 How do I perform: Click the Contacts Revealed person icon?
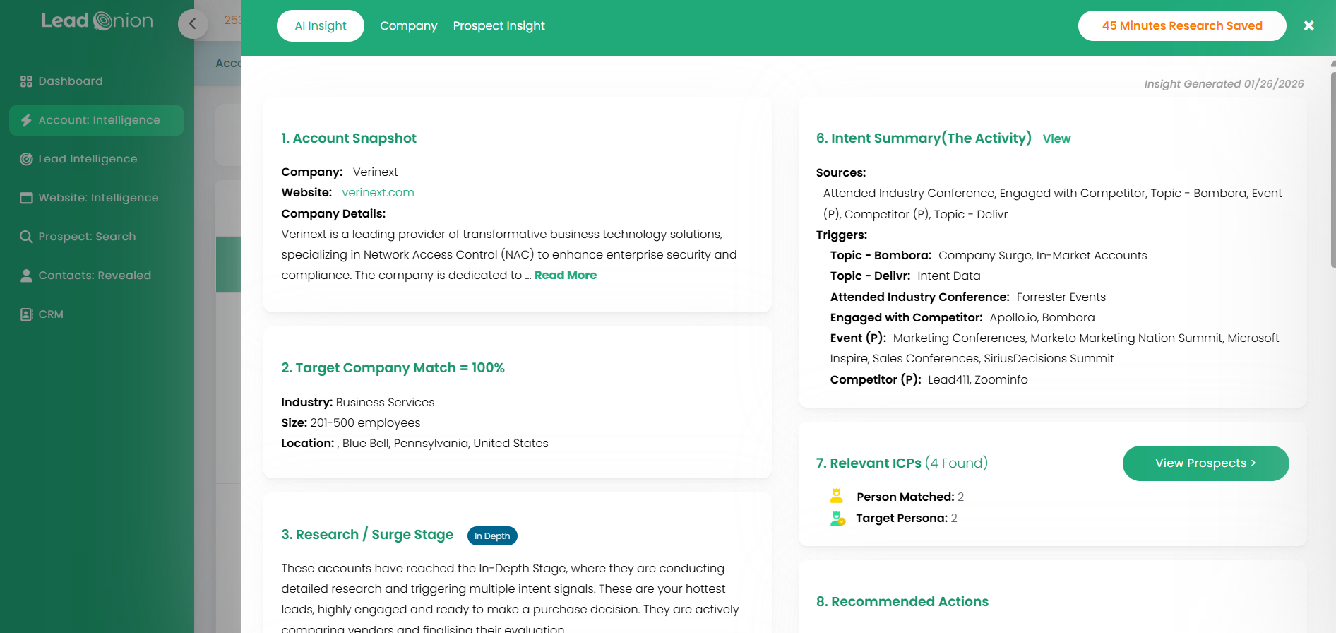pyautogui.click(x=26, y=276)
